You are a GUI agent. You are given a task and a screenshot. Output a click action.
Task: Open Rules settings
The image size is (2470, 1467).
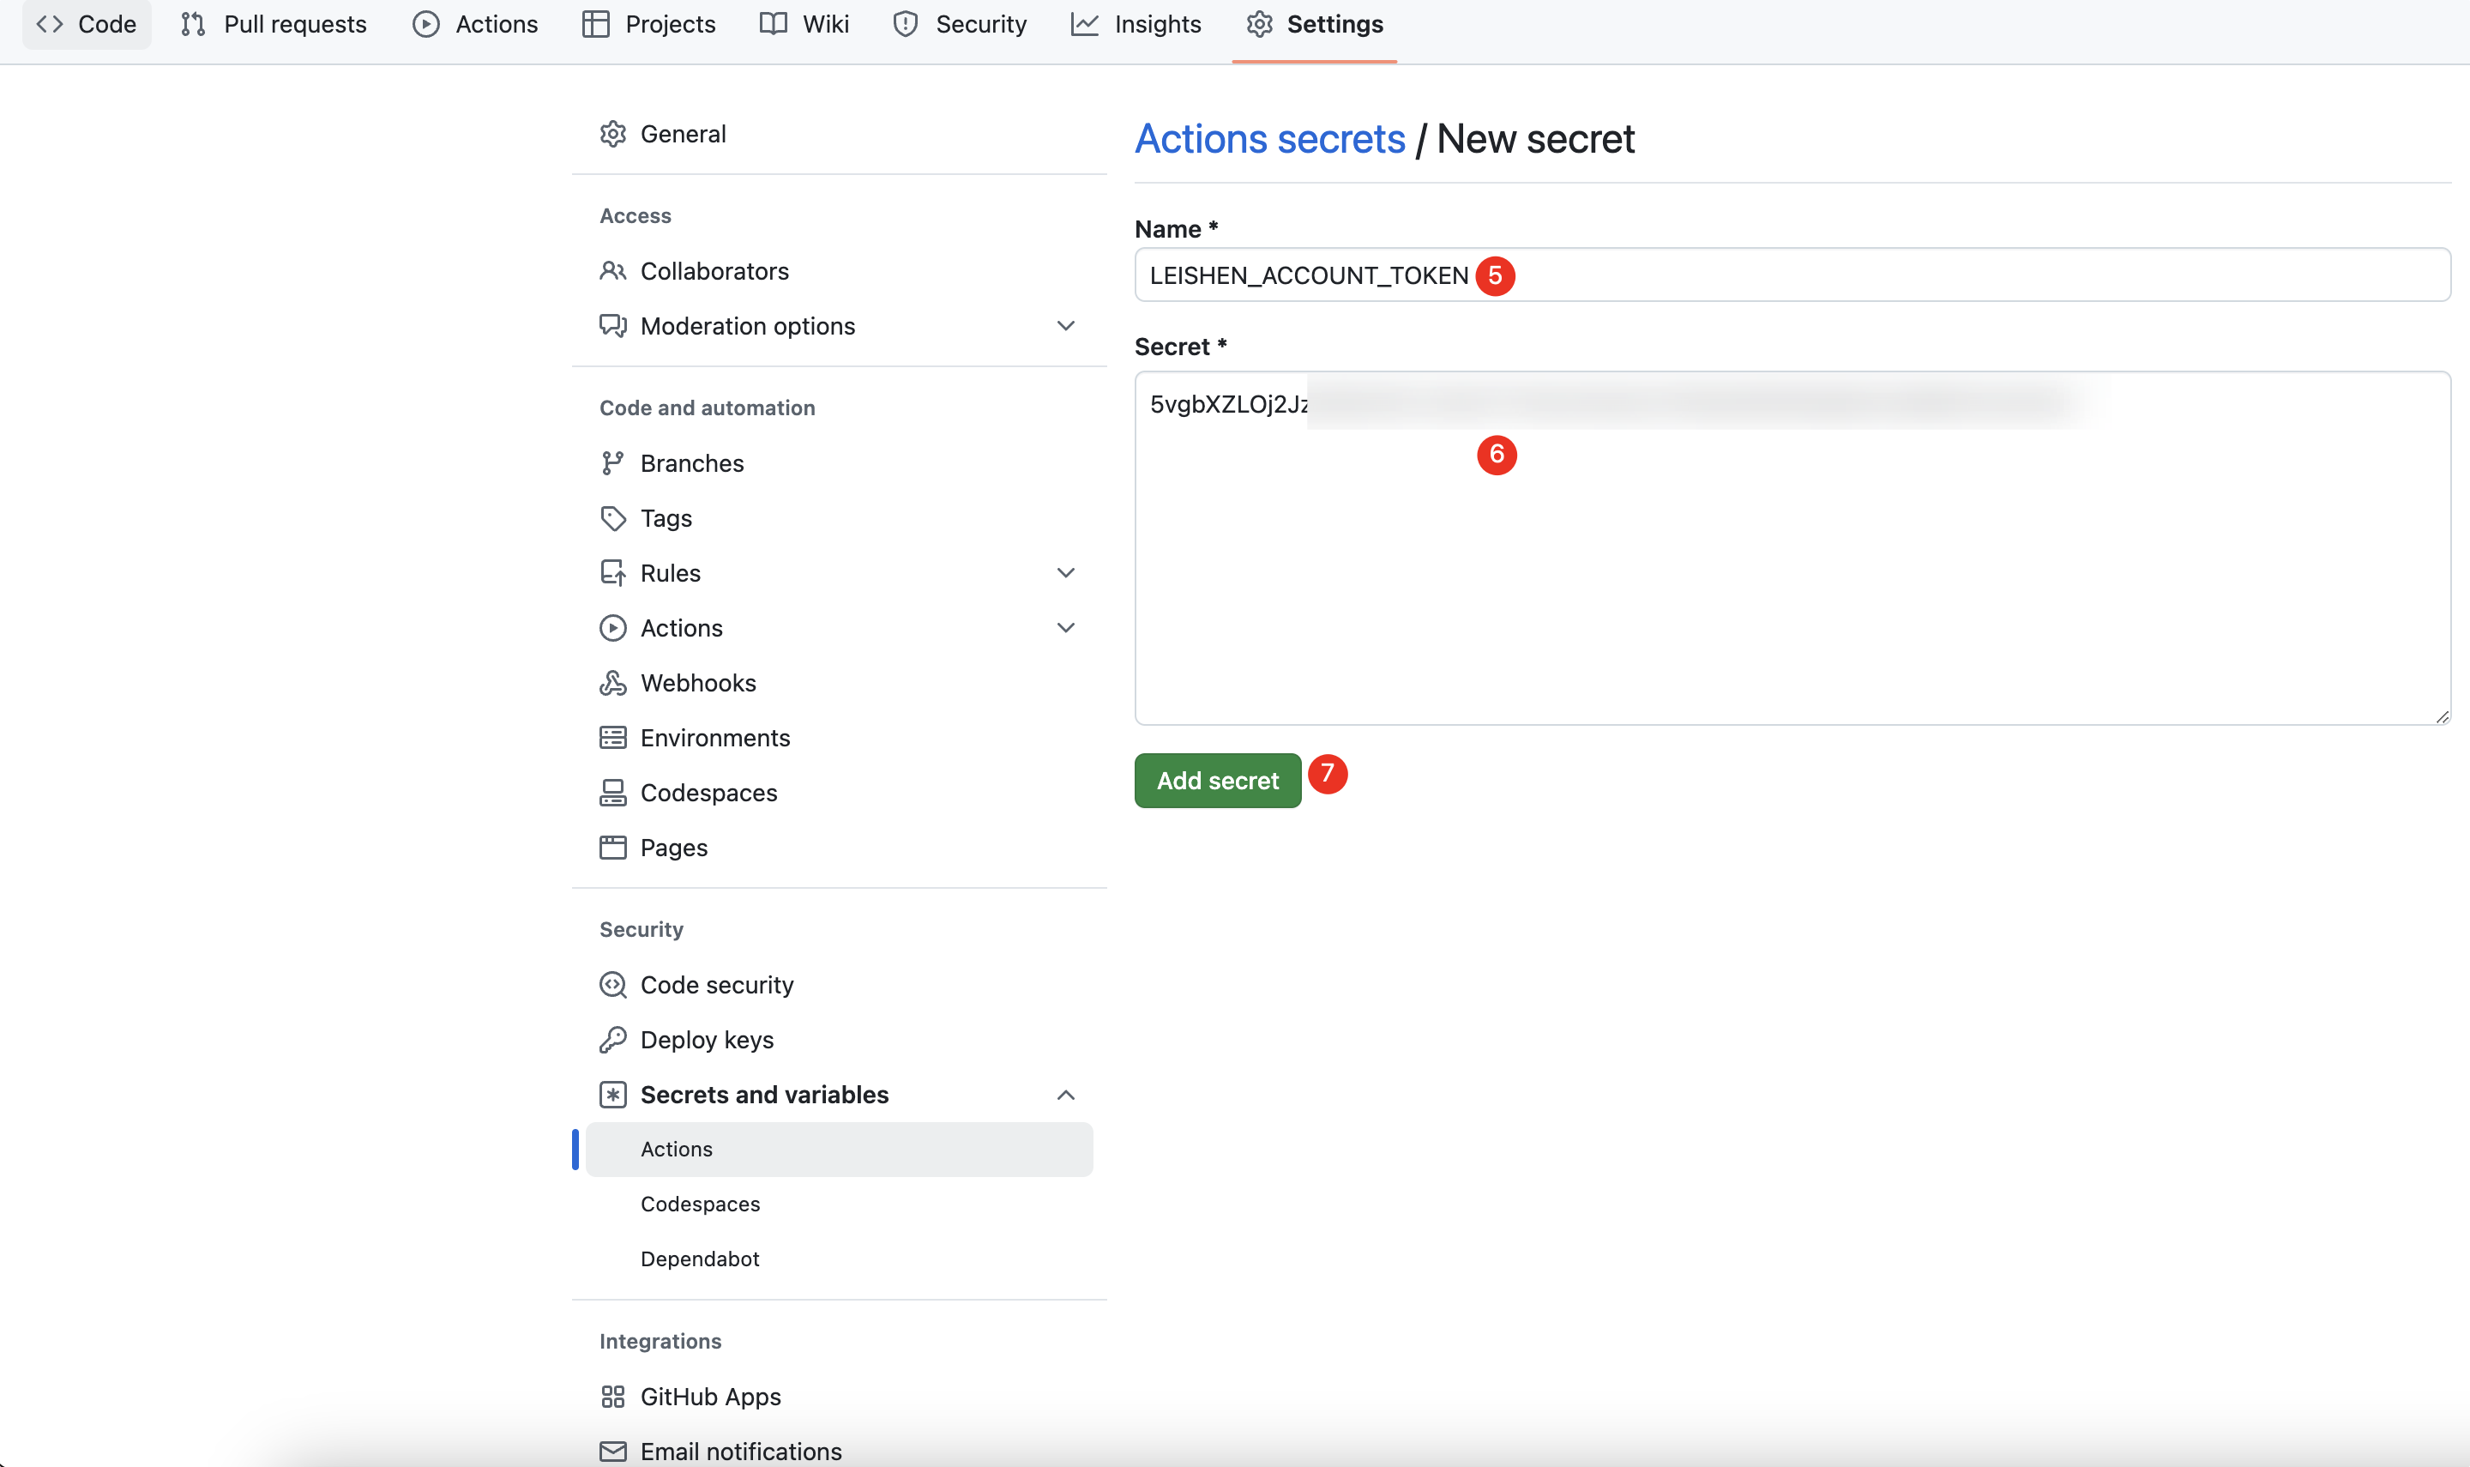point(839,572)
